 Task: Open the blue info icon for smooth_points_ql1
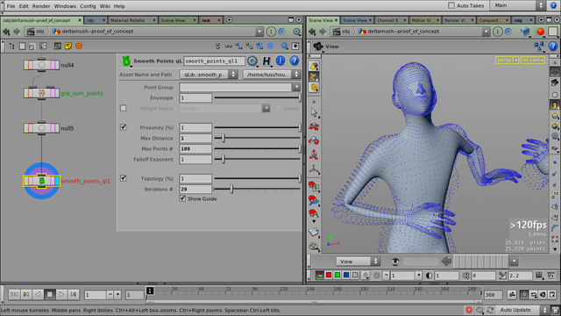(x=280, y=61)
